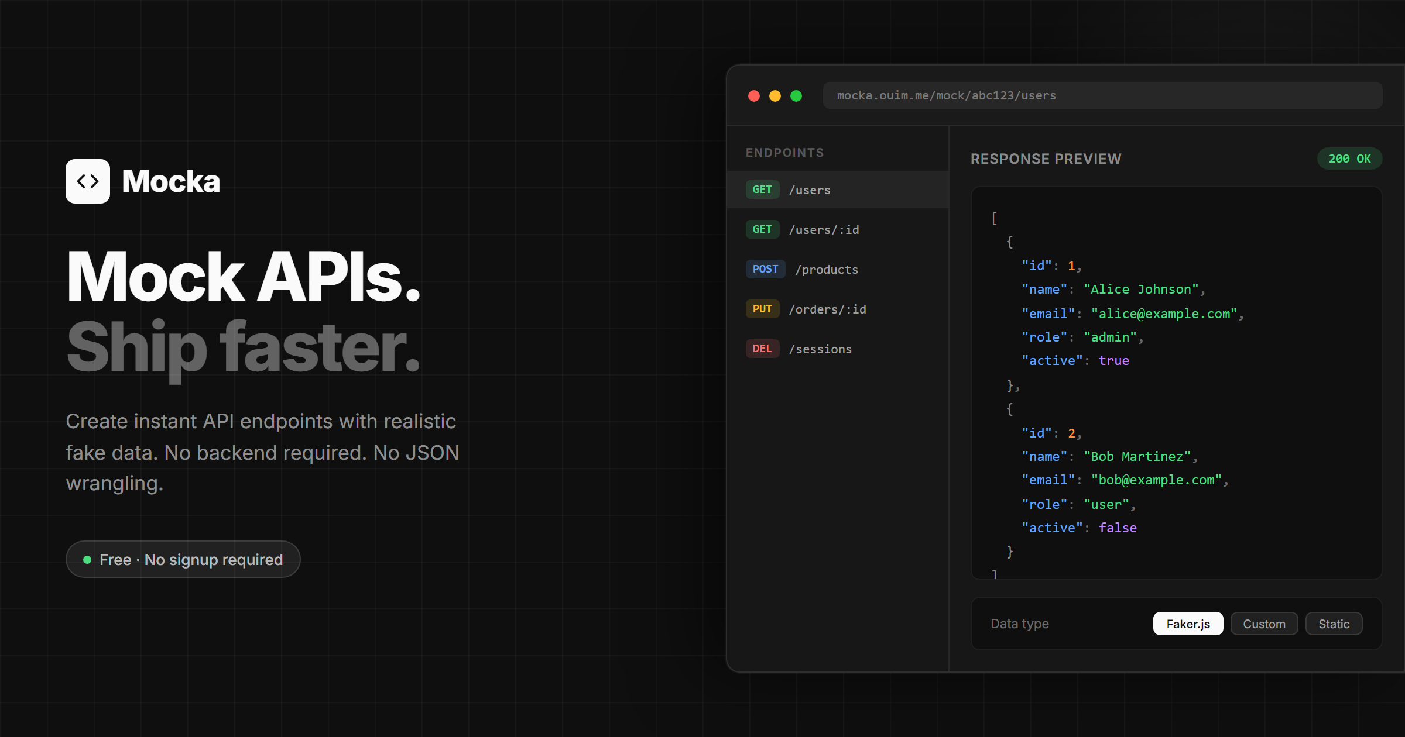Switch data type to Custom

pos(1264,624)
